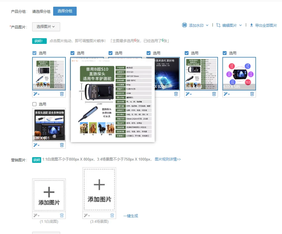Open the 图片规则详情>> link
Viewport: 282px width, 234px height.
tap(168, 159)
